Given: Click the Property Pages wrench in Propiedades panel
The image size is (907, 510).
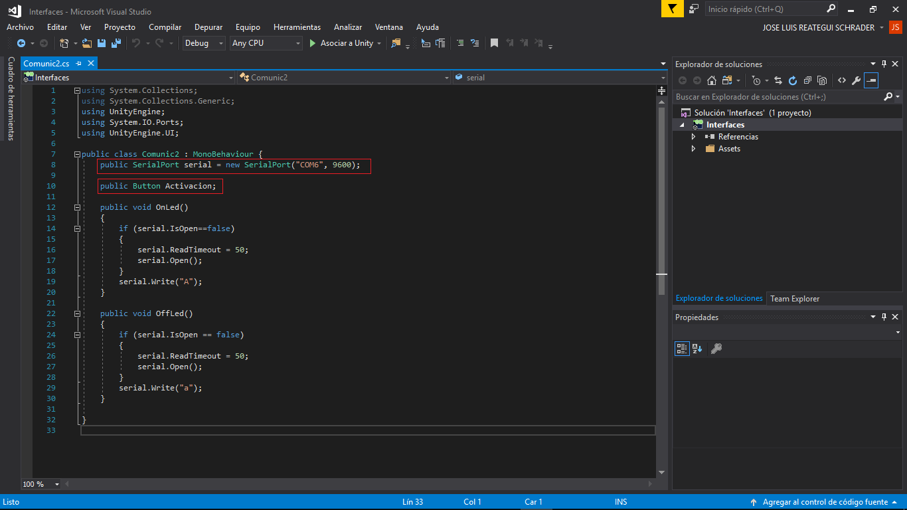Looking at the screenshot, I should [716, 349].
